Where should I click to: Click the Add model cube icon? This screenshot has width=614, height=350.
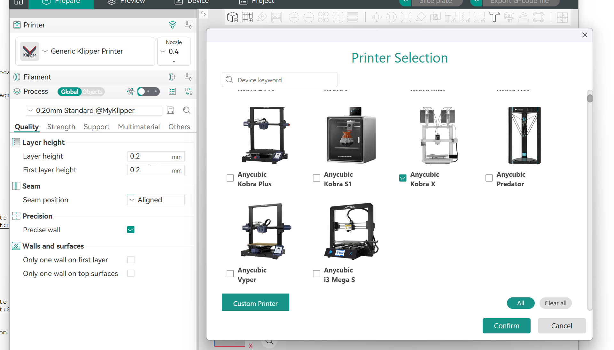click(x=232, y=17)
